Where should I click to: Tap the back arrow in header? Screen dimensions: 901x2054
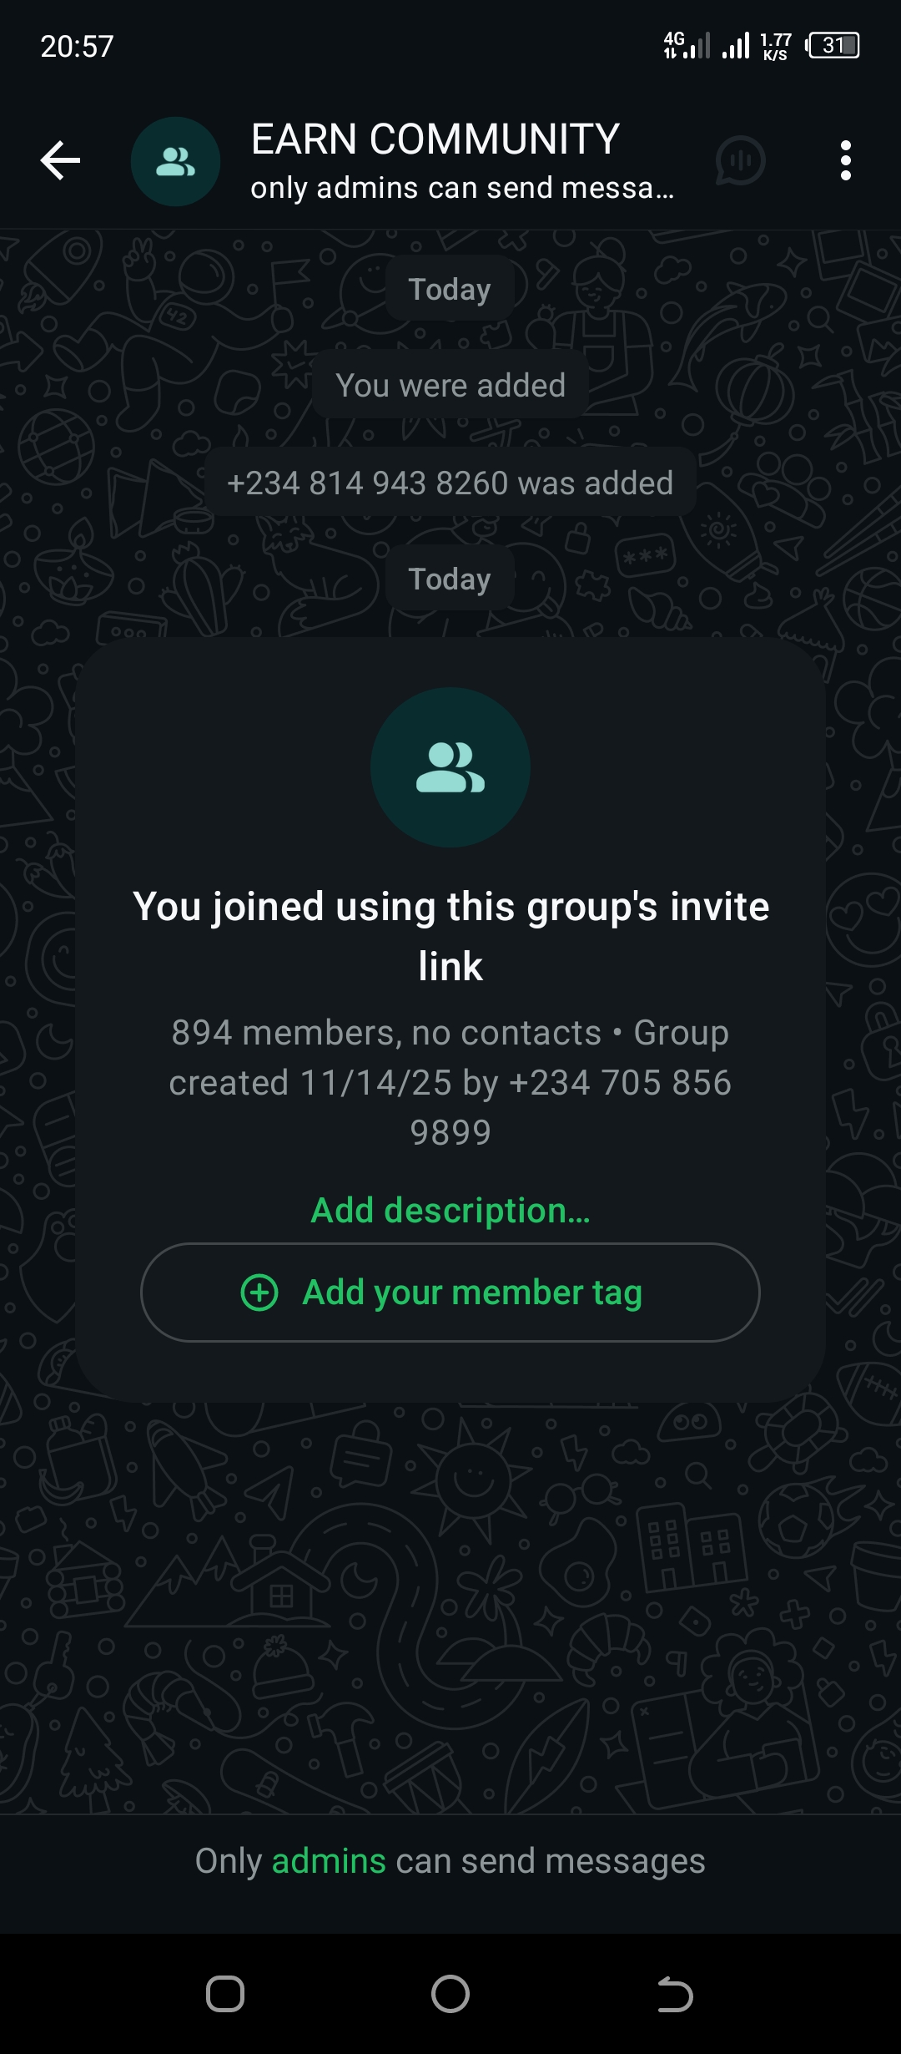pyautogui.click(x=60, y=160)
